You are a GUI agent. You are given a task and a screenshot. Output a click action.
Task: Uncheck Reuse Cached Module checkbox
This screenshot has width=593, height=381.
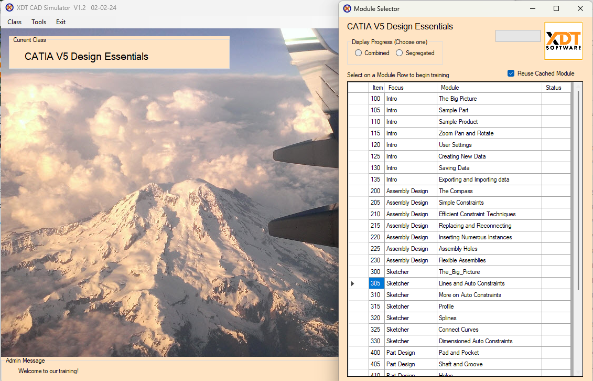(511, 73)
